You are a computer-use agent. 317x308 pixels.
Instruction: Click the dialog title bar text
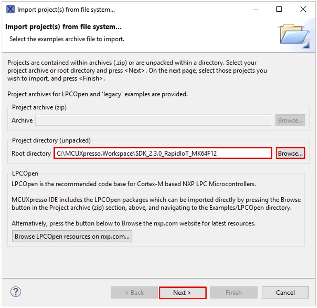(x=66, y=9)
